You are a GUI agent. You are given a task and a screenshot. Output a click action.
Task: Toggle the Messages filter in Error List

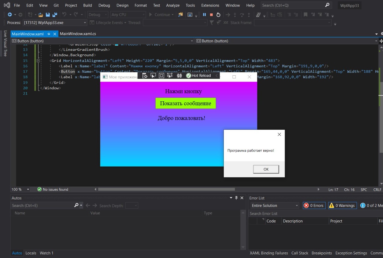[371, 205]
